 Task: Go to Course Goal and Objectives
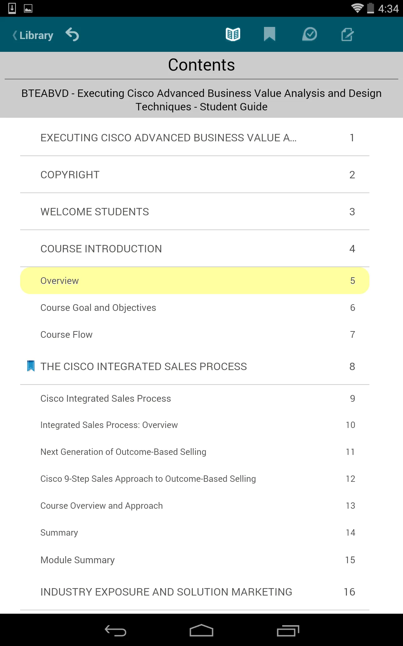[195, 308]
